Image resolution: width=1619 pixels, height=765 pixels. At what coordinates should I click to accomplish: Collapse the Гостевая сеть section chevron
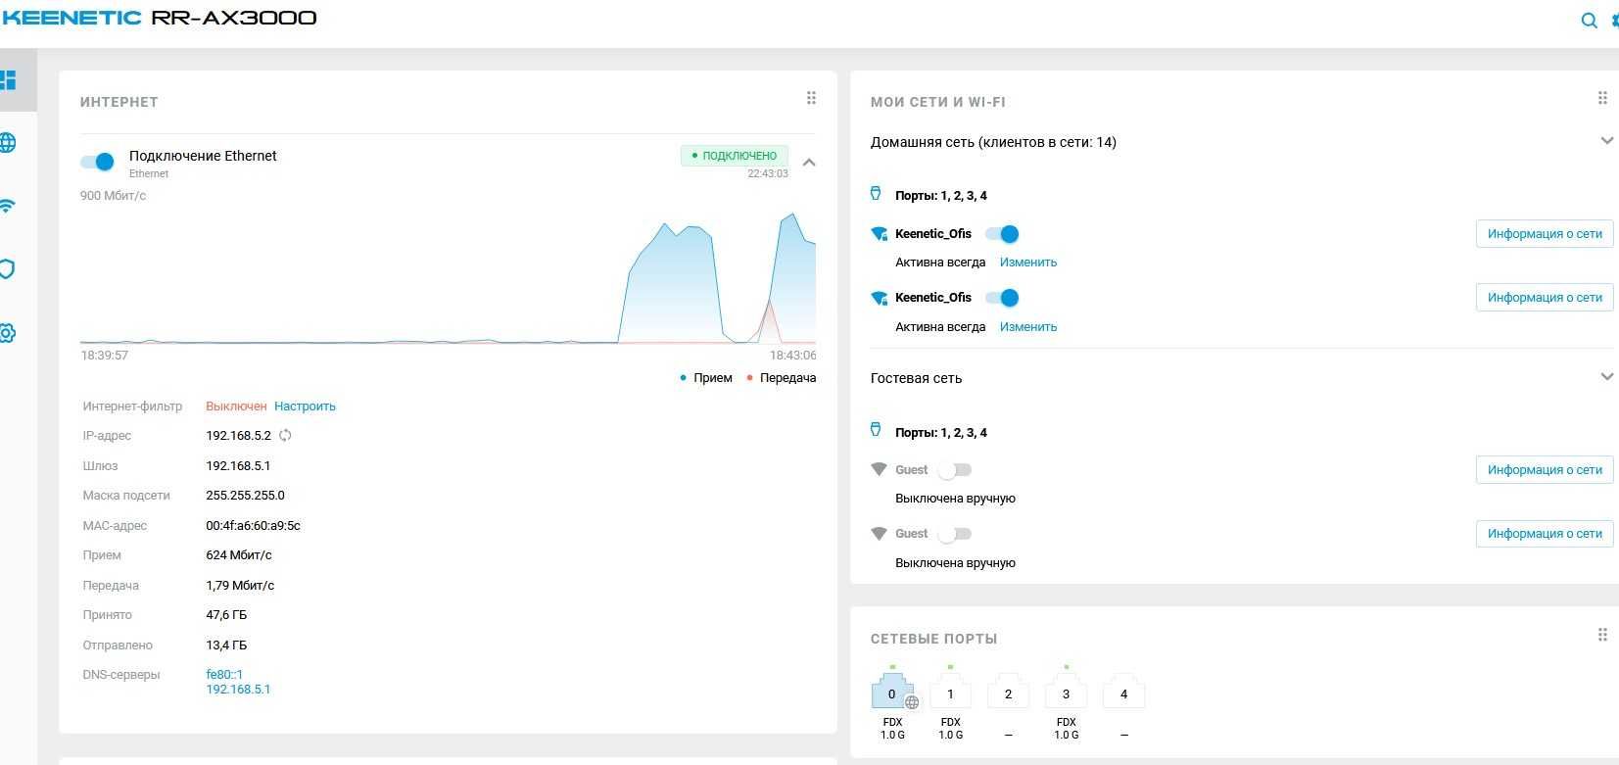1606,377
